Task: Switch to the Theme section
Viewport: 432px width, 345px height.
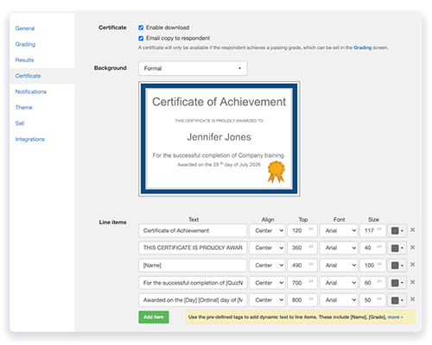Action: click(24, 108)
